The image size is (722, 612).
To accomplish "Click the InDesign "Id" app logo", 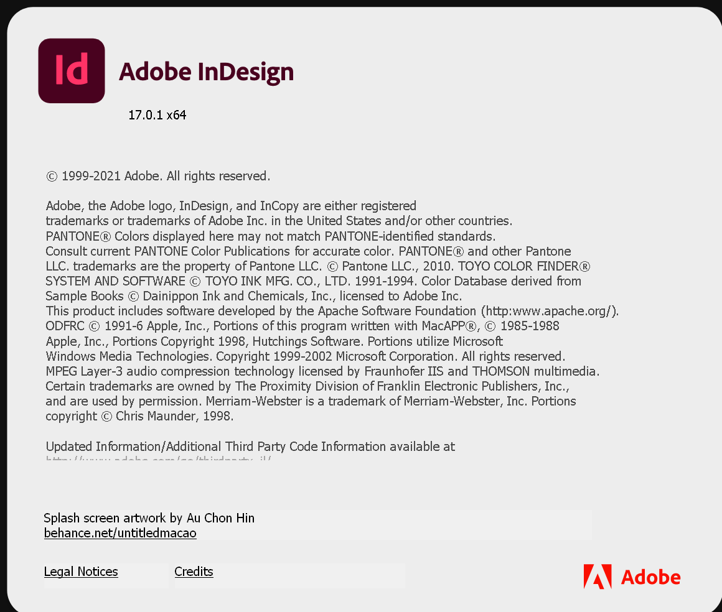I will coord(72,71).
